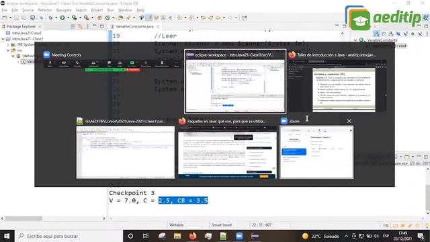This screenshot has width=430, height=242.
Task: Click the Previous Annotation toolbar icon
Action: (191, 18)
